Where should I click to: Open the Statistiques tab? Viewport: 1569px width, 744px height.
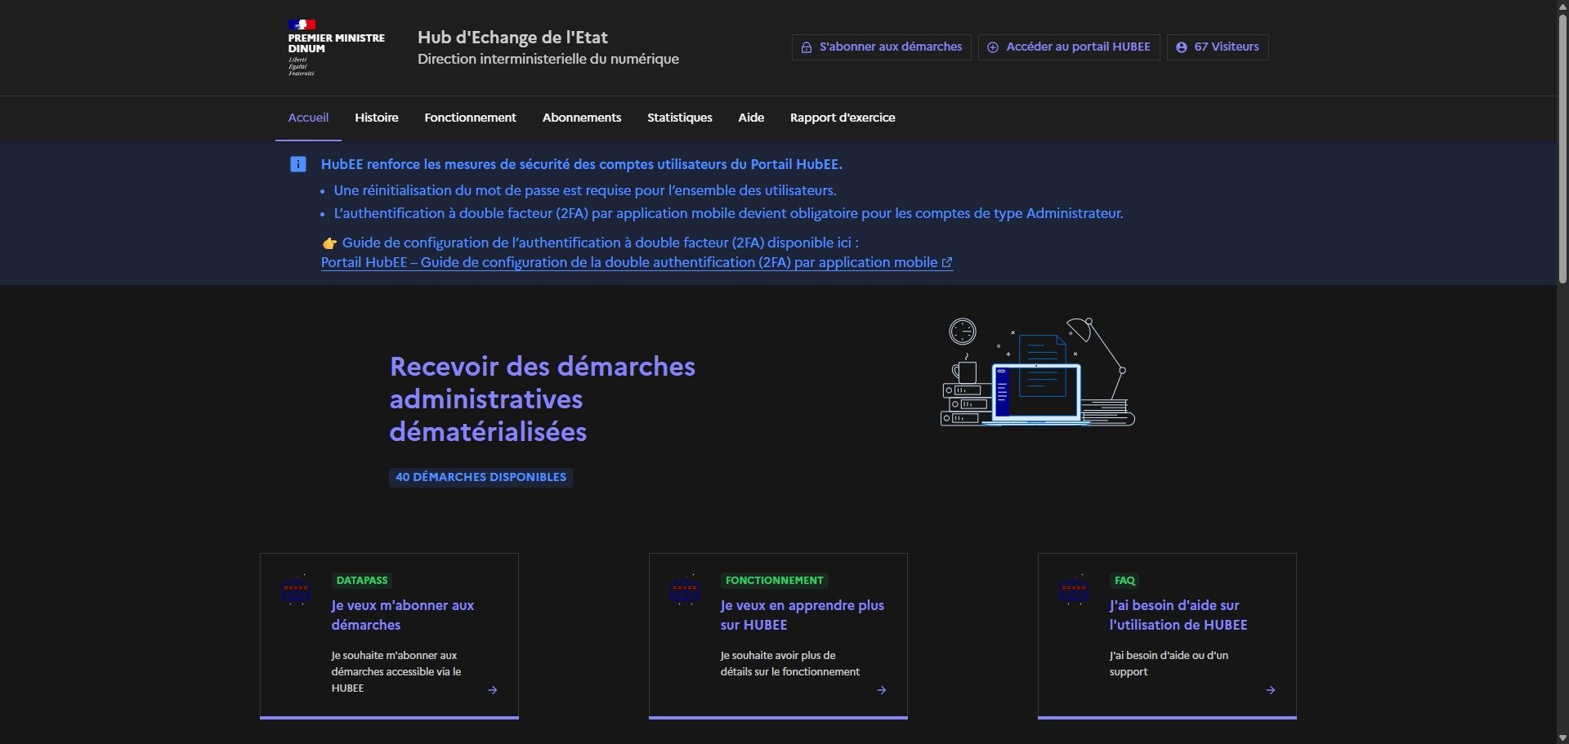[679, 118]
